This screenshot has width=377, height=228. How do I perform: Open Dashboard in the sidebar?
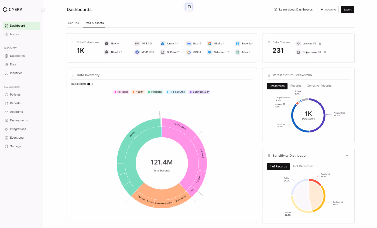21,26
